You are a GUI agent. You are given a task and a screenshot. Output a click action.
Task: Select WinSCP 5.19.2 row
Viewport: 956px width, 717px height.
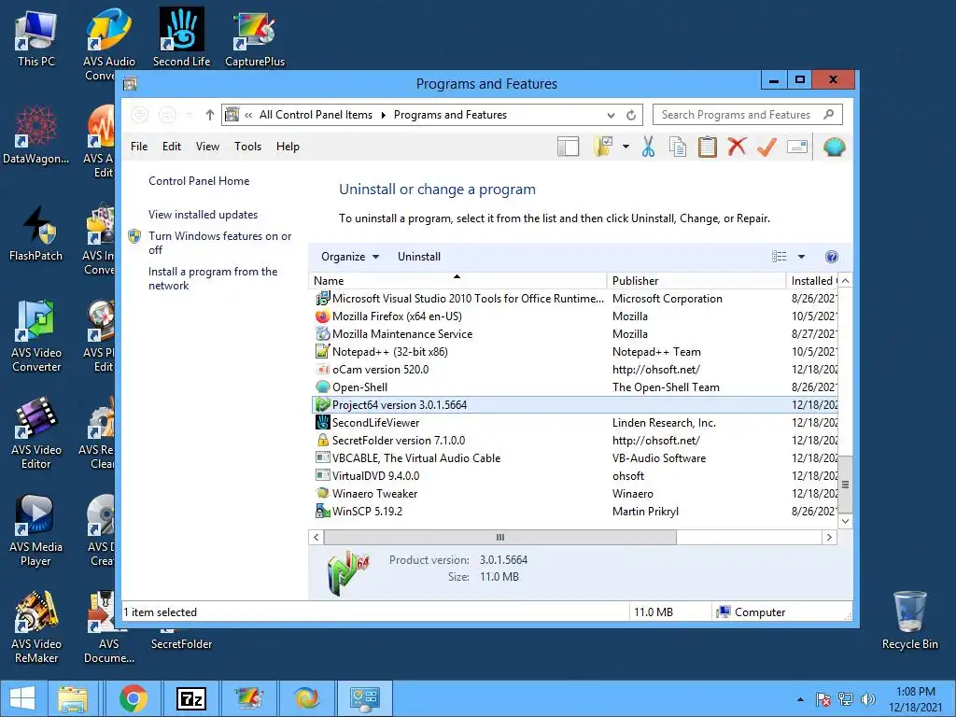(x=574, y=512)
